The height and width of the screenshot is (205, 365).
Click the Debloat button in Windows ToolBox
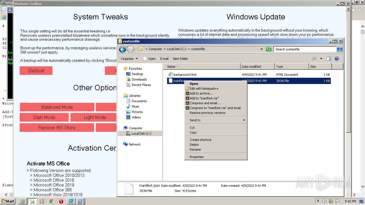point(36,71)
